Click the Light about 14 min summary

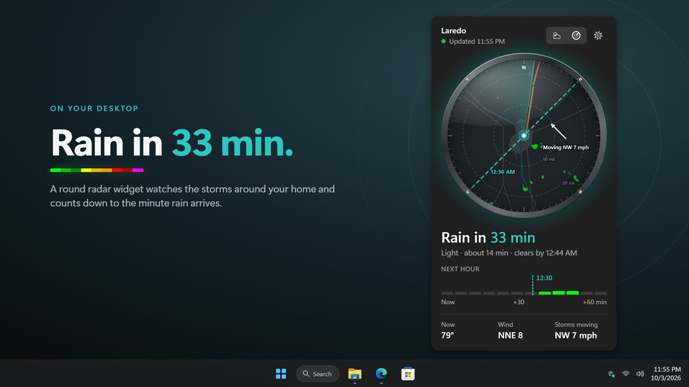[x=509, y=253]
